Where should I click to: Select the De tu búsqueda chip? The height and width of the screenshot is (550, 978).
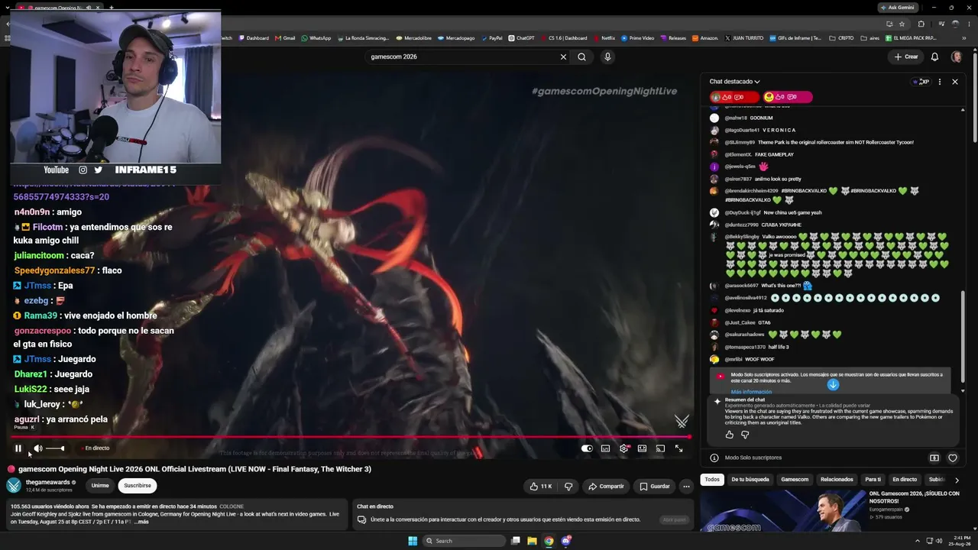pyautogui.click(x=750, y=480)
